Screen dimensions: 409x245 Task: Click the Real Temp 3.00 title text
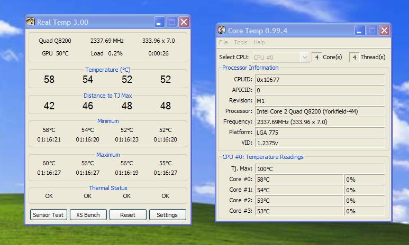(62, 22)
